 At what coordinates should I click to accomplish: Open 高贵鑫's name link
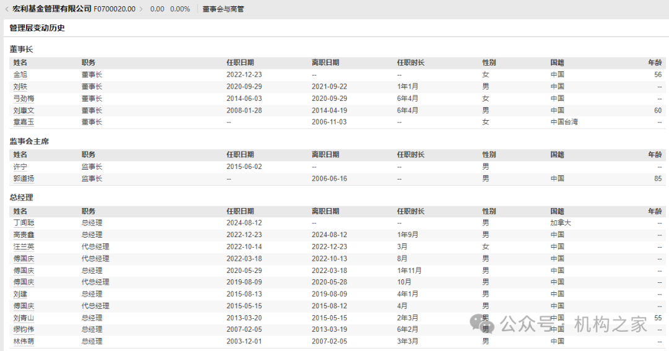(24, 235)
